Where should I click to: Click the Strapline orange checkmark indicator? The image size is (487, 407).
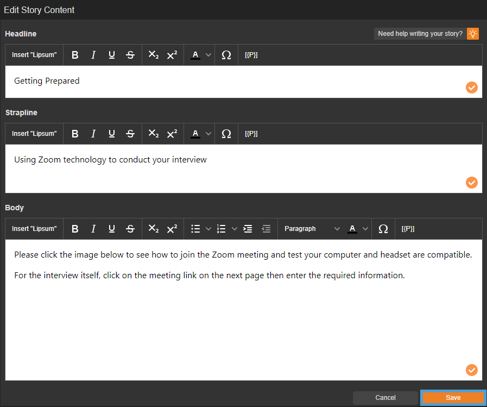tap(472, 183)
